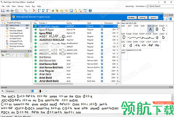Click the magnifier icon in the characters panel
Screen dimensions: 174x117
(167, 19)
